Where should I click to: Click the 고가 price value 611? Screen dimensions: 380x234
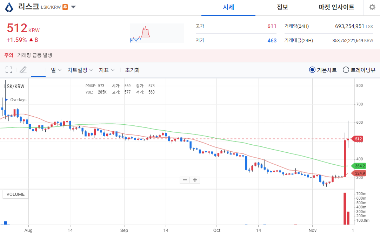click(x=272, y=26)
